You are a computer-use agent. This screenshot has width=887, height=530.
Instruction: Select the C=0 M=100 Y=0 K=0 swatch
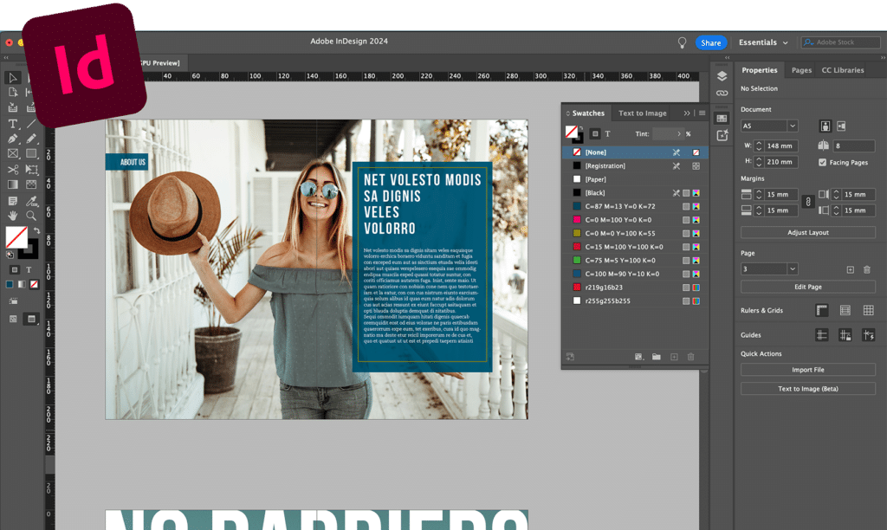635,220
